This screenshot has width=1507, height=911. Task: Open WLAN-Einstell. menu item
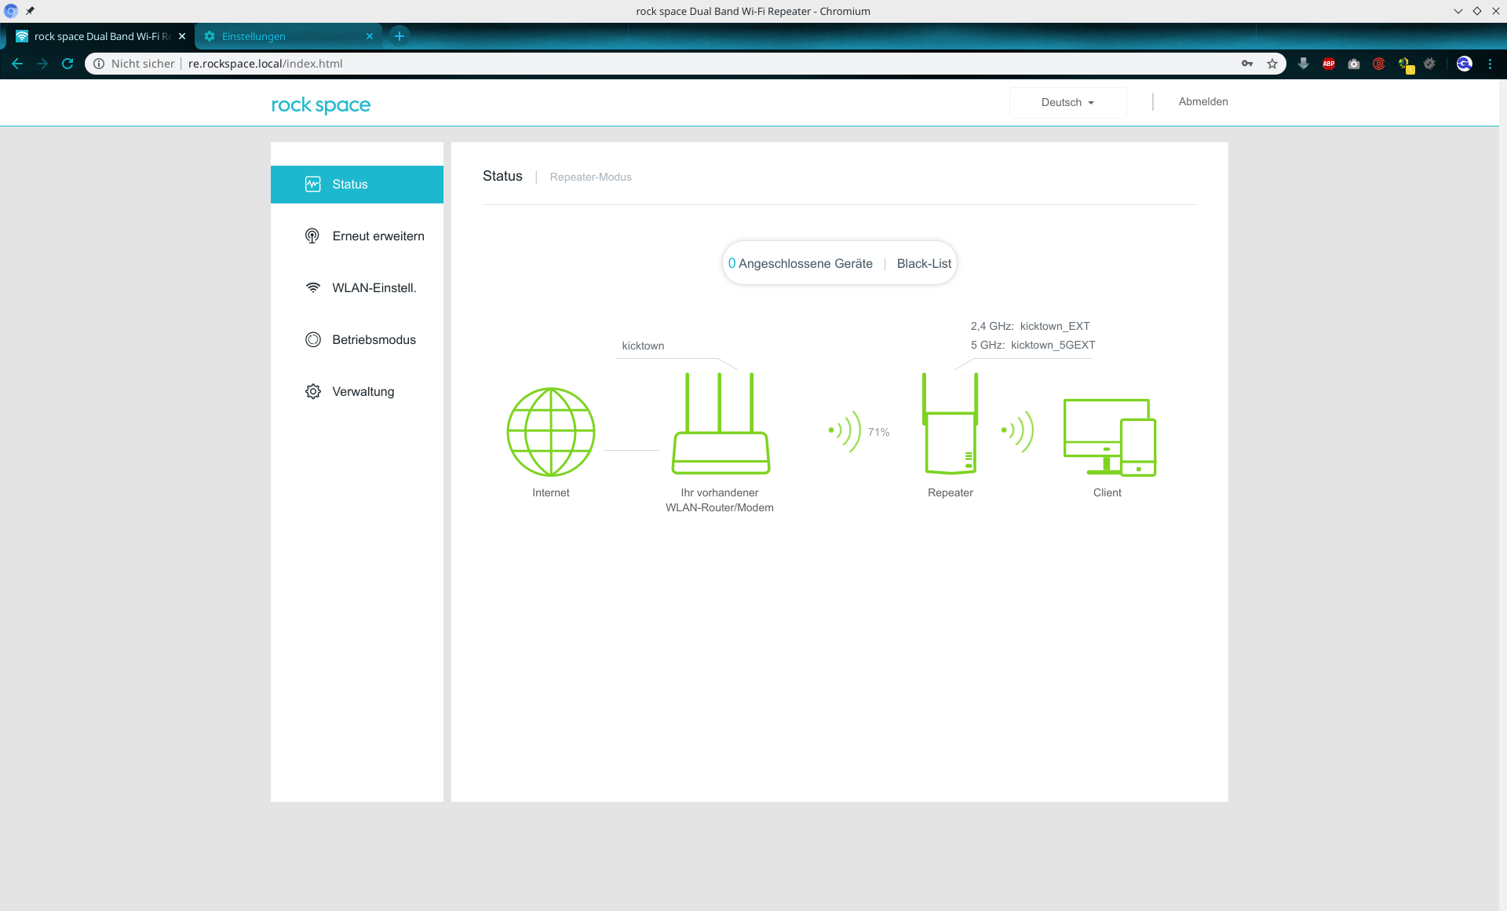pyautogui.click(x=374, y=288)
